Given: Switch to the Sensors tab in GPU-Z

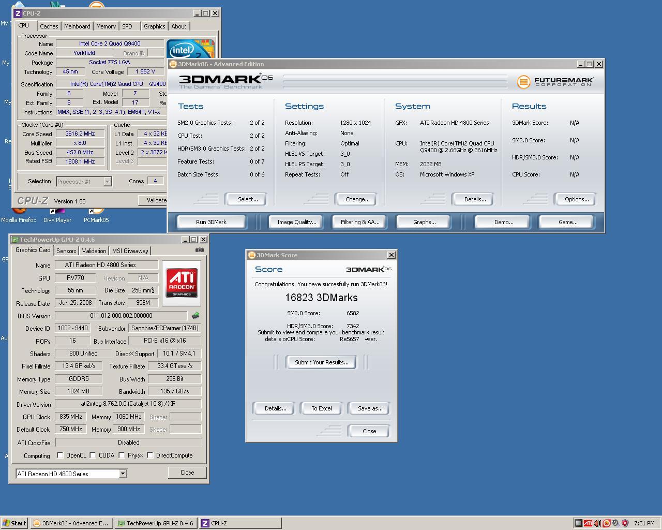Looking at the screenshot, I should coord(66,251).
